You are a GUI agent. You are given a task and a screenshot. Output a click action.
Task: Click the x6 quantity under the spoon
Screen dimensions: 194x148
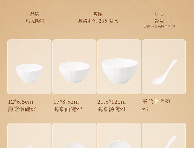coord(145,109)
